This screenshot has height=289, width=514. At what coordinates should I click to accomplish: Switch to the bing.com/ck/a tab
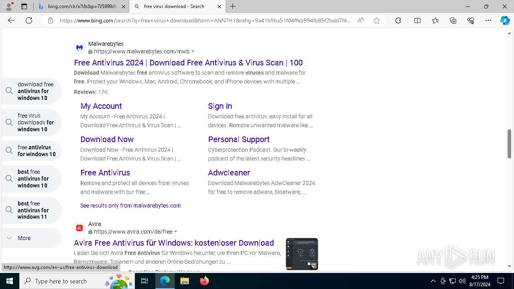click(82, 6)
